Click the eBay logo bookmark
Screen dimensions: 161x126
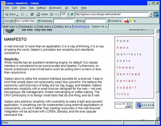pos(128,21)
